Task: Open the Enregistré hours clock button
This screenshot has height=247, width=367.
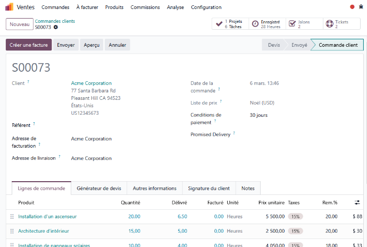Action: (x=268, y=24)
